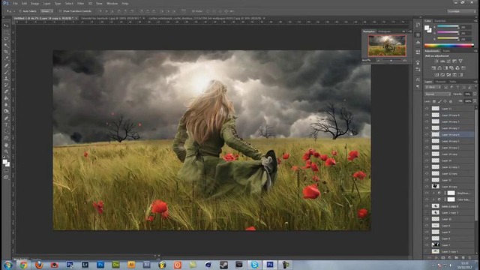Click lock transparent pixels icon
480x270 pixels.
pyautogui.click(x=434, y=101)
